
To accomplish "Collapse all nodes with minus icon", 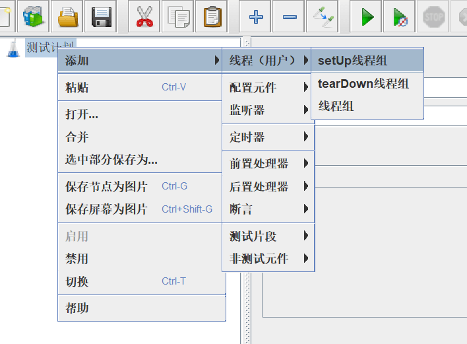I will (x=288, y=17).
